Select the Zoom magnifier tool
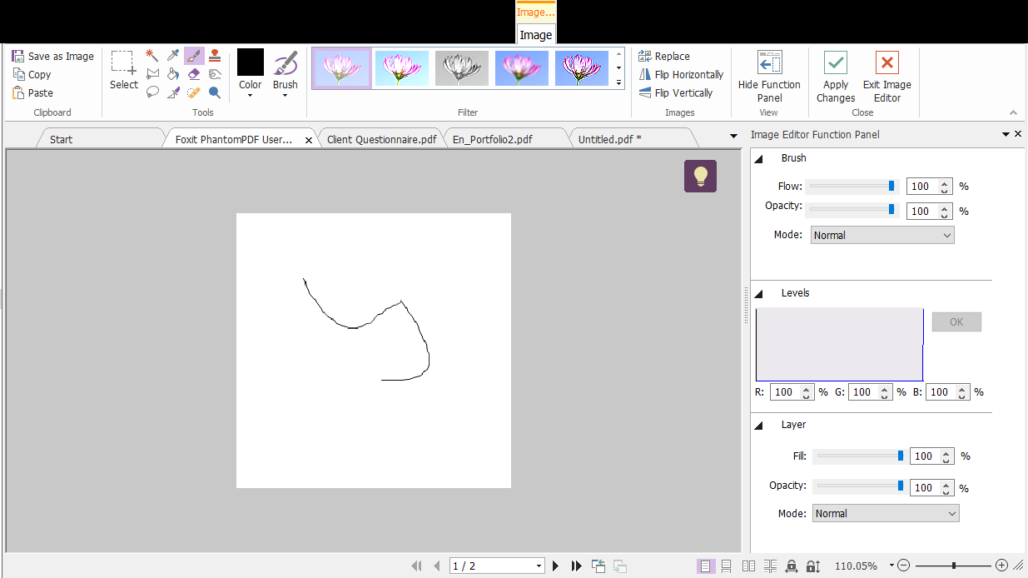1028x578 pixels. (215, 92)
